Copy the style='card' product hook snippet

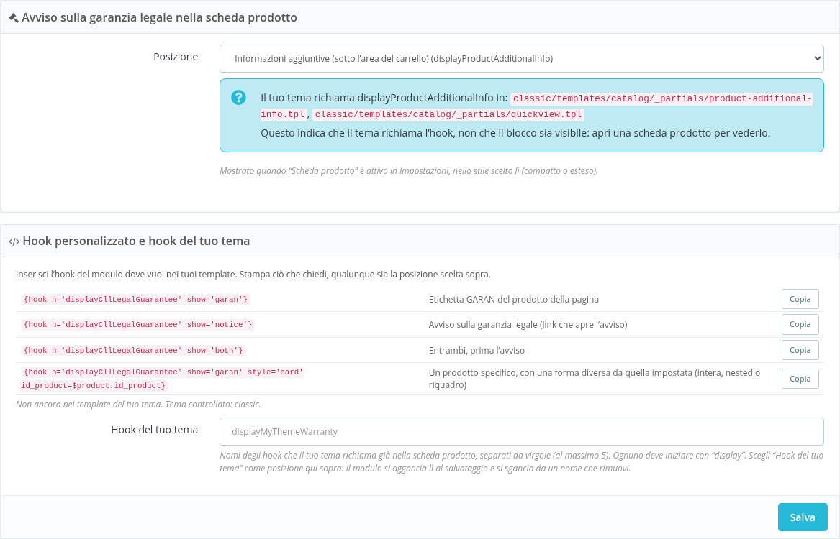(800, 379)
